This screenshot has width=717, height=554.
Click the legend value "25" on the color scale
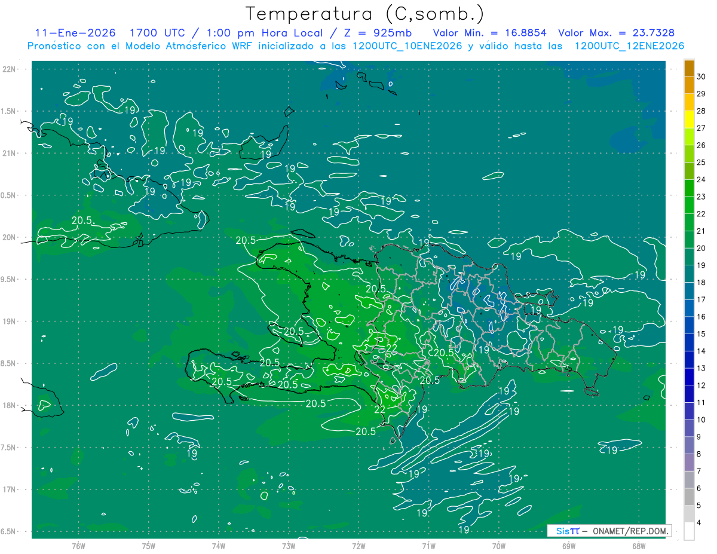701,163
